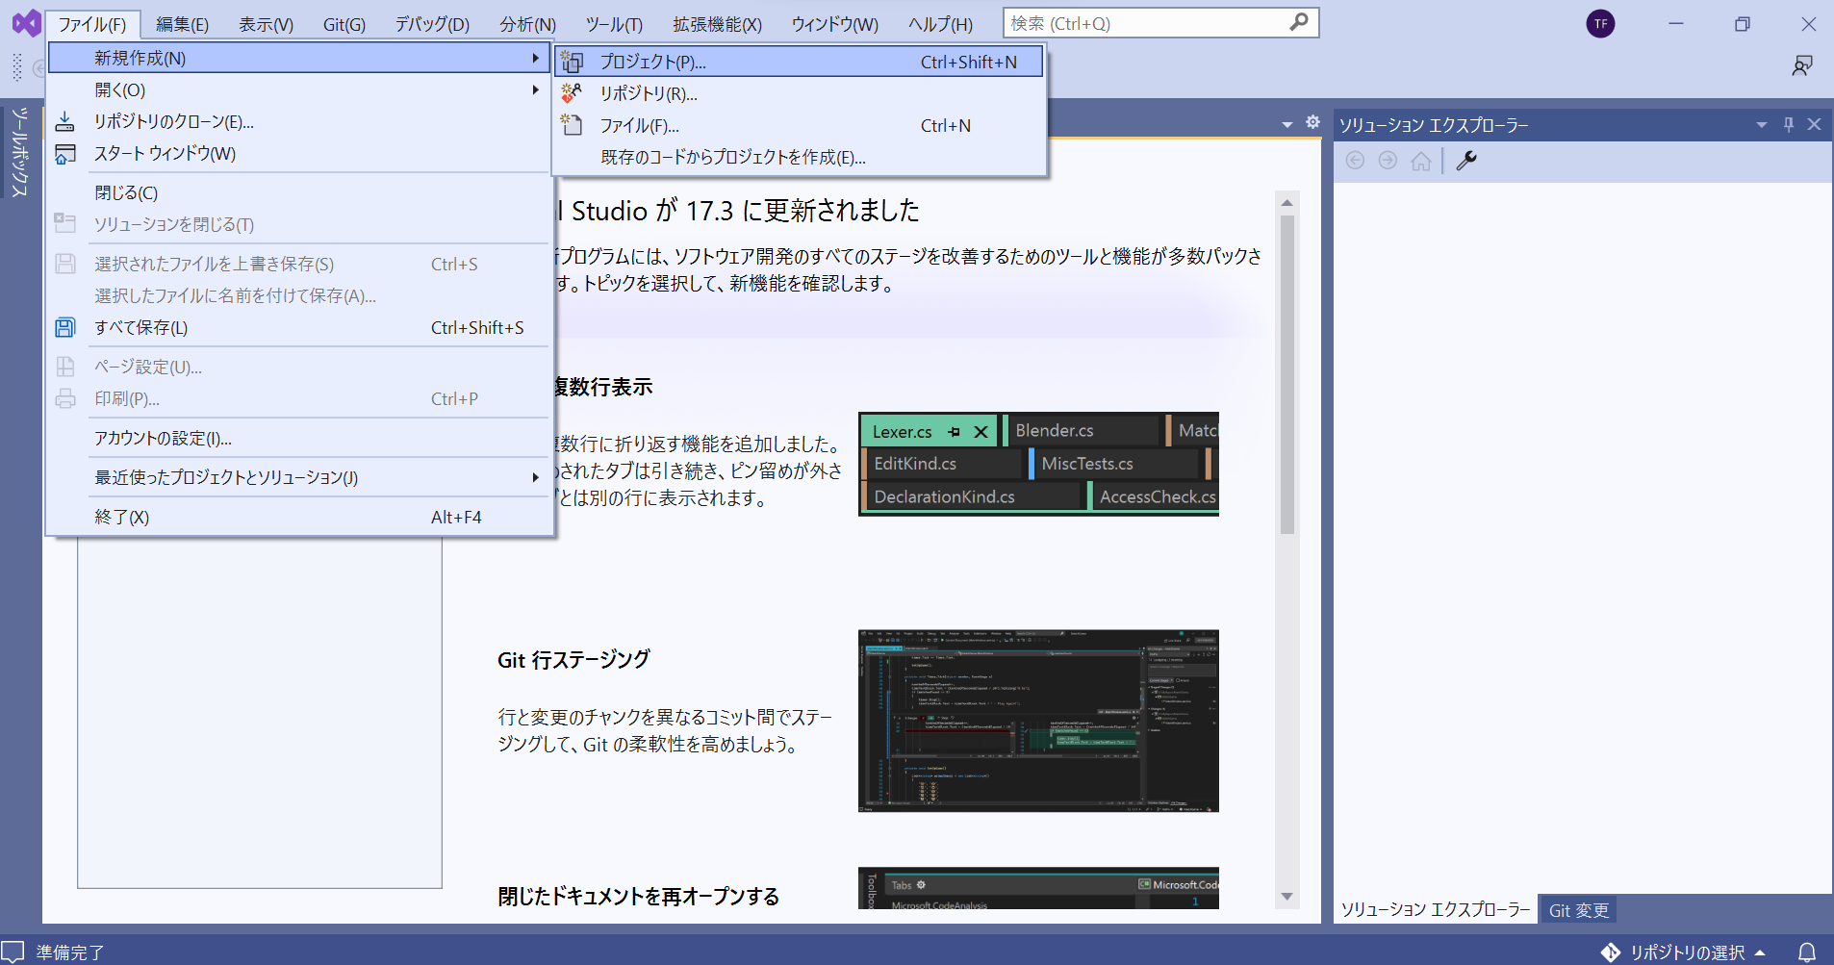This screenshot has height=965, width=1834.
Task: Click the 準備完了 status text
Action: [x=69, y=952]
